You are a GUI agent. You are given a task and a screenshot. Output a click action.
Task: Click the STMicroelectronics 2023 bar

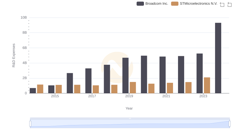click(x=207, y=85)
